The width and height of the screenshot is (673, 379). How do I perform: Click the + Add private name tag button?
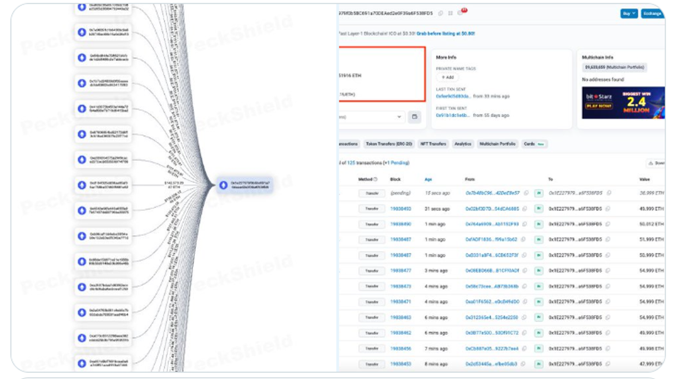pos(447,77)
